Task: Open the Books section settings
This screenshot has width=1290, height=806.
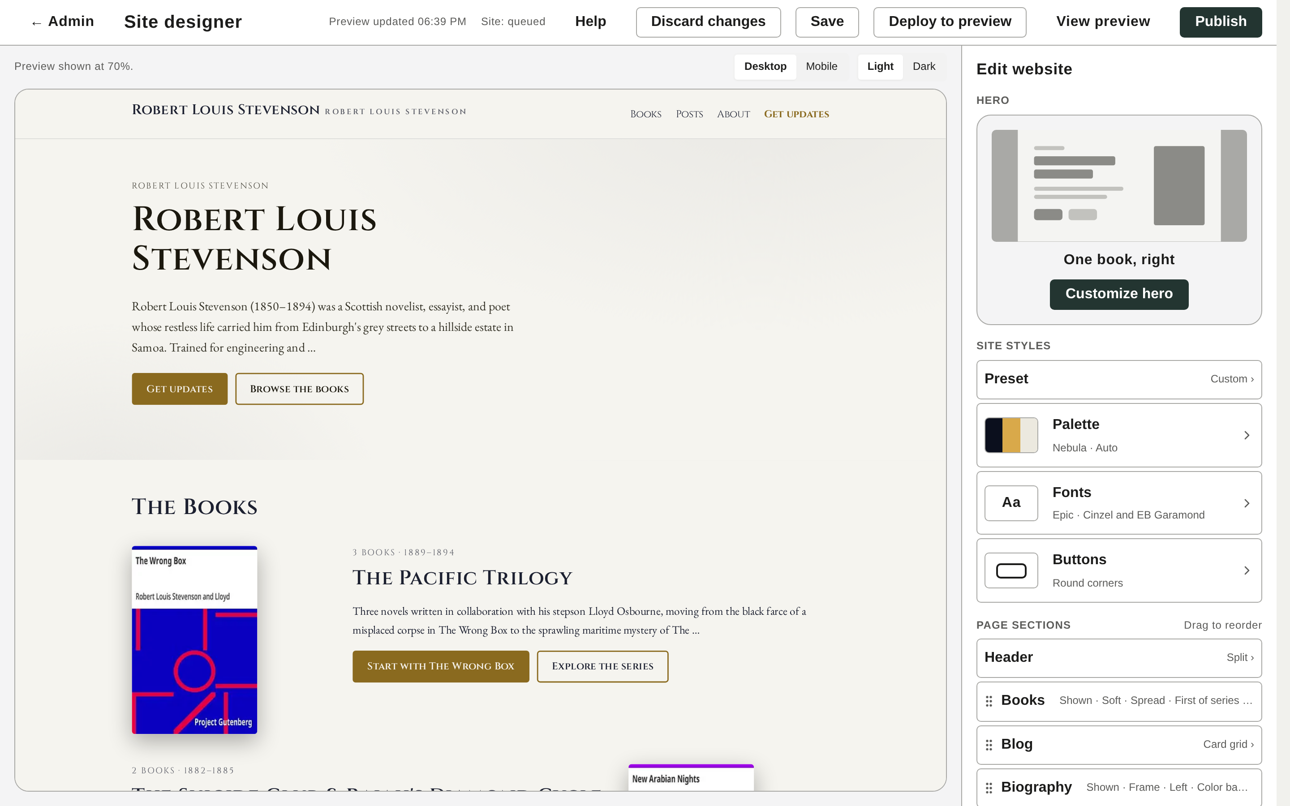Action: pyautogui.click(x=1119, y=701)
